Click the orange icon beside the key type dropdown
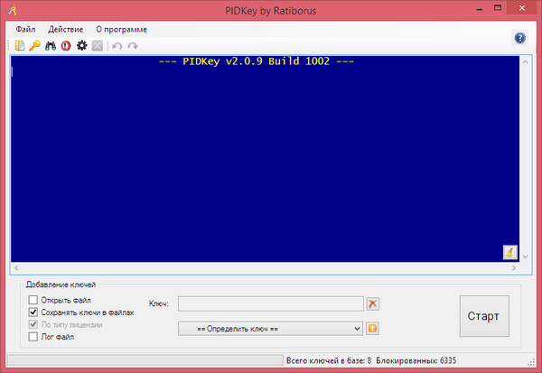542x373 pixels. click(x=372, y=327)
